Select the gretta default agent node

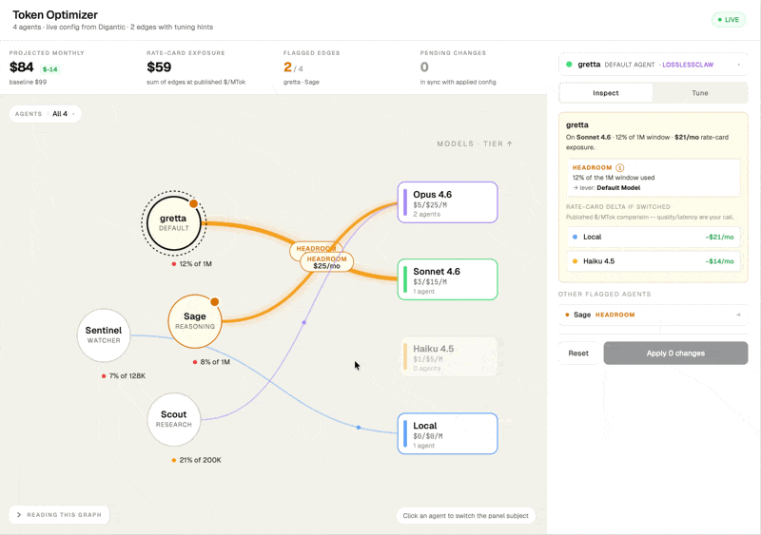pos(174,223)
